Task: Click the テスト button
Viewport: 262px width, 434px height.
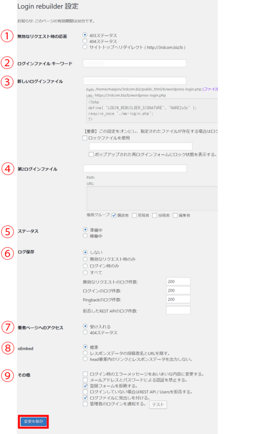Action: point(158,405)
